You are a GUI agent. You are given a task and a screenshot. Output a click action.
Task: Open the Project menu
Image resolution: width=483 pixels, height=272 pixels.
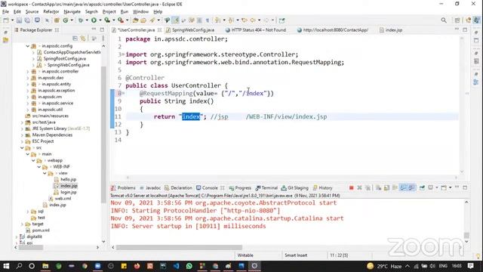[109, 12]
